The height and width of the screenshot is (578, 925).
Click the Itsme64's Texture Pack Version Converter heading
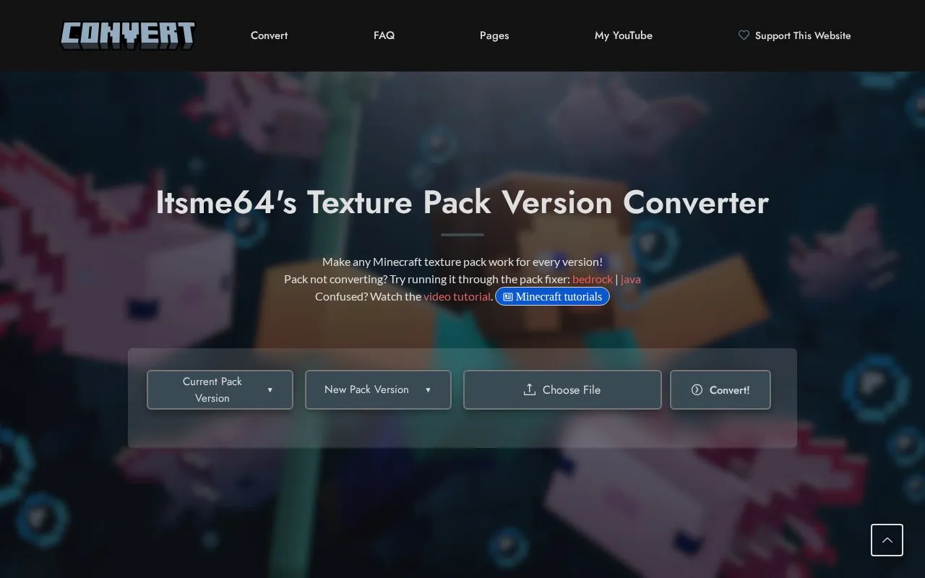click(462, 202)
